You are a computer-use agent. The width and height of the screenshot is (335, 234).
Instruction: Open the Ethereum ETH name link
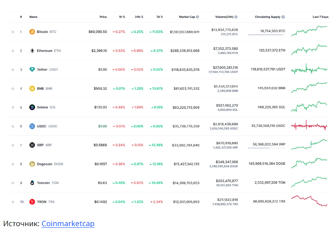[49, 51]
